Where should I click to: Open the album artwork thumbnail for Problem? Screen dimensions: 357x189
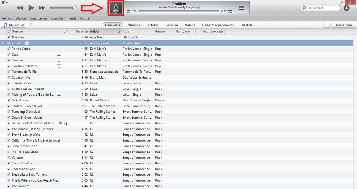116,8
